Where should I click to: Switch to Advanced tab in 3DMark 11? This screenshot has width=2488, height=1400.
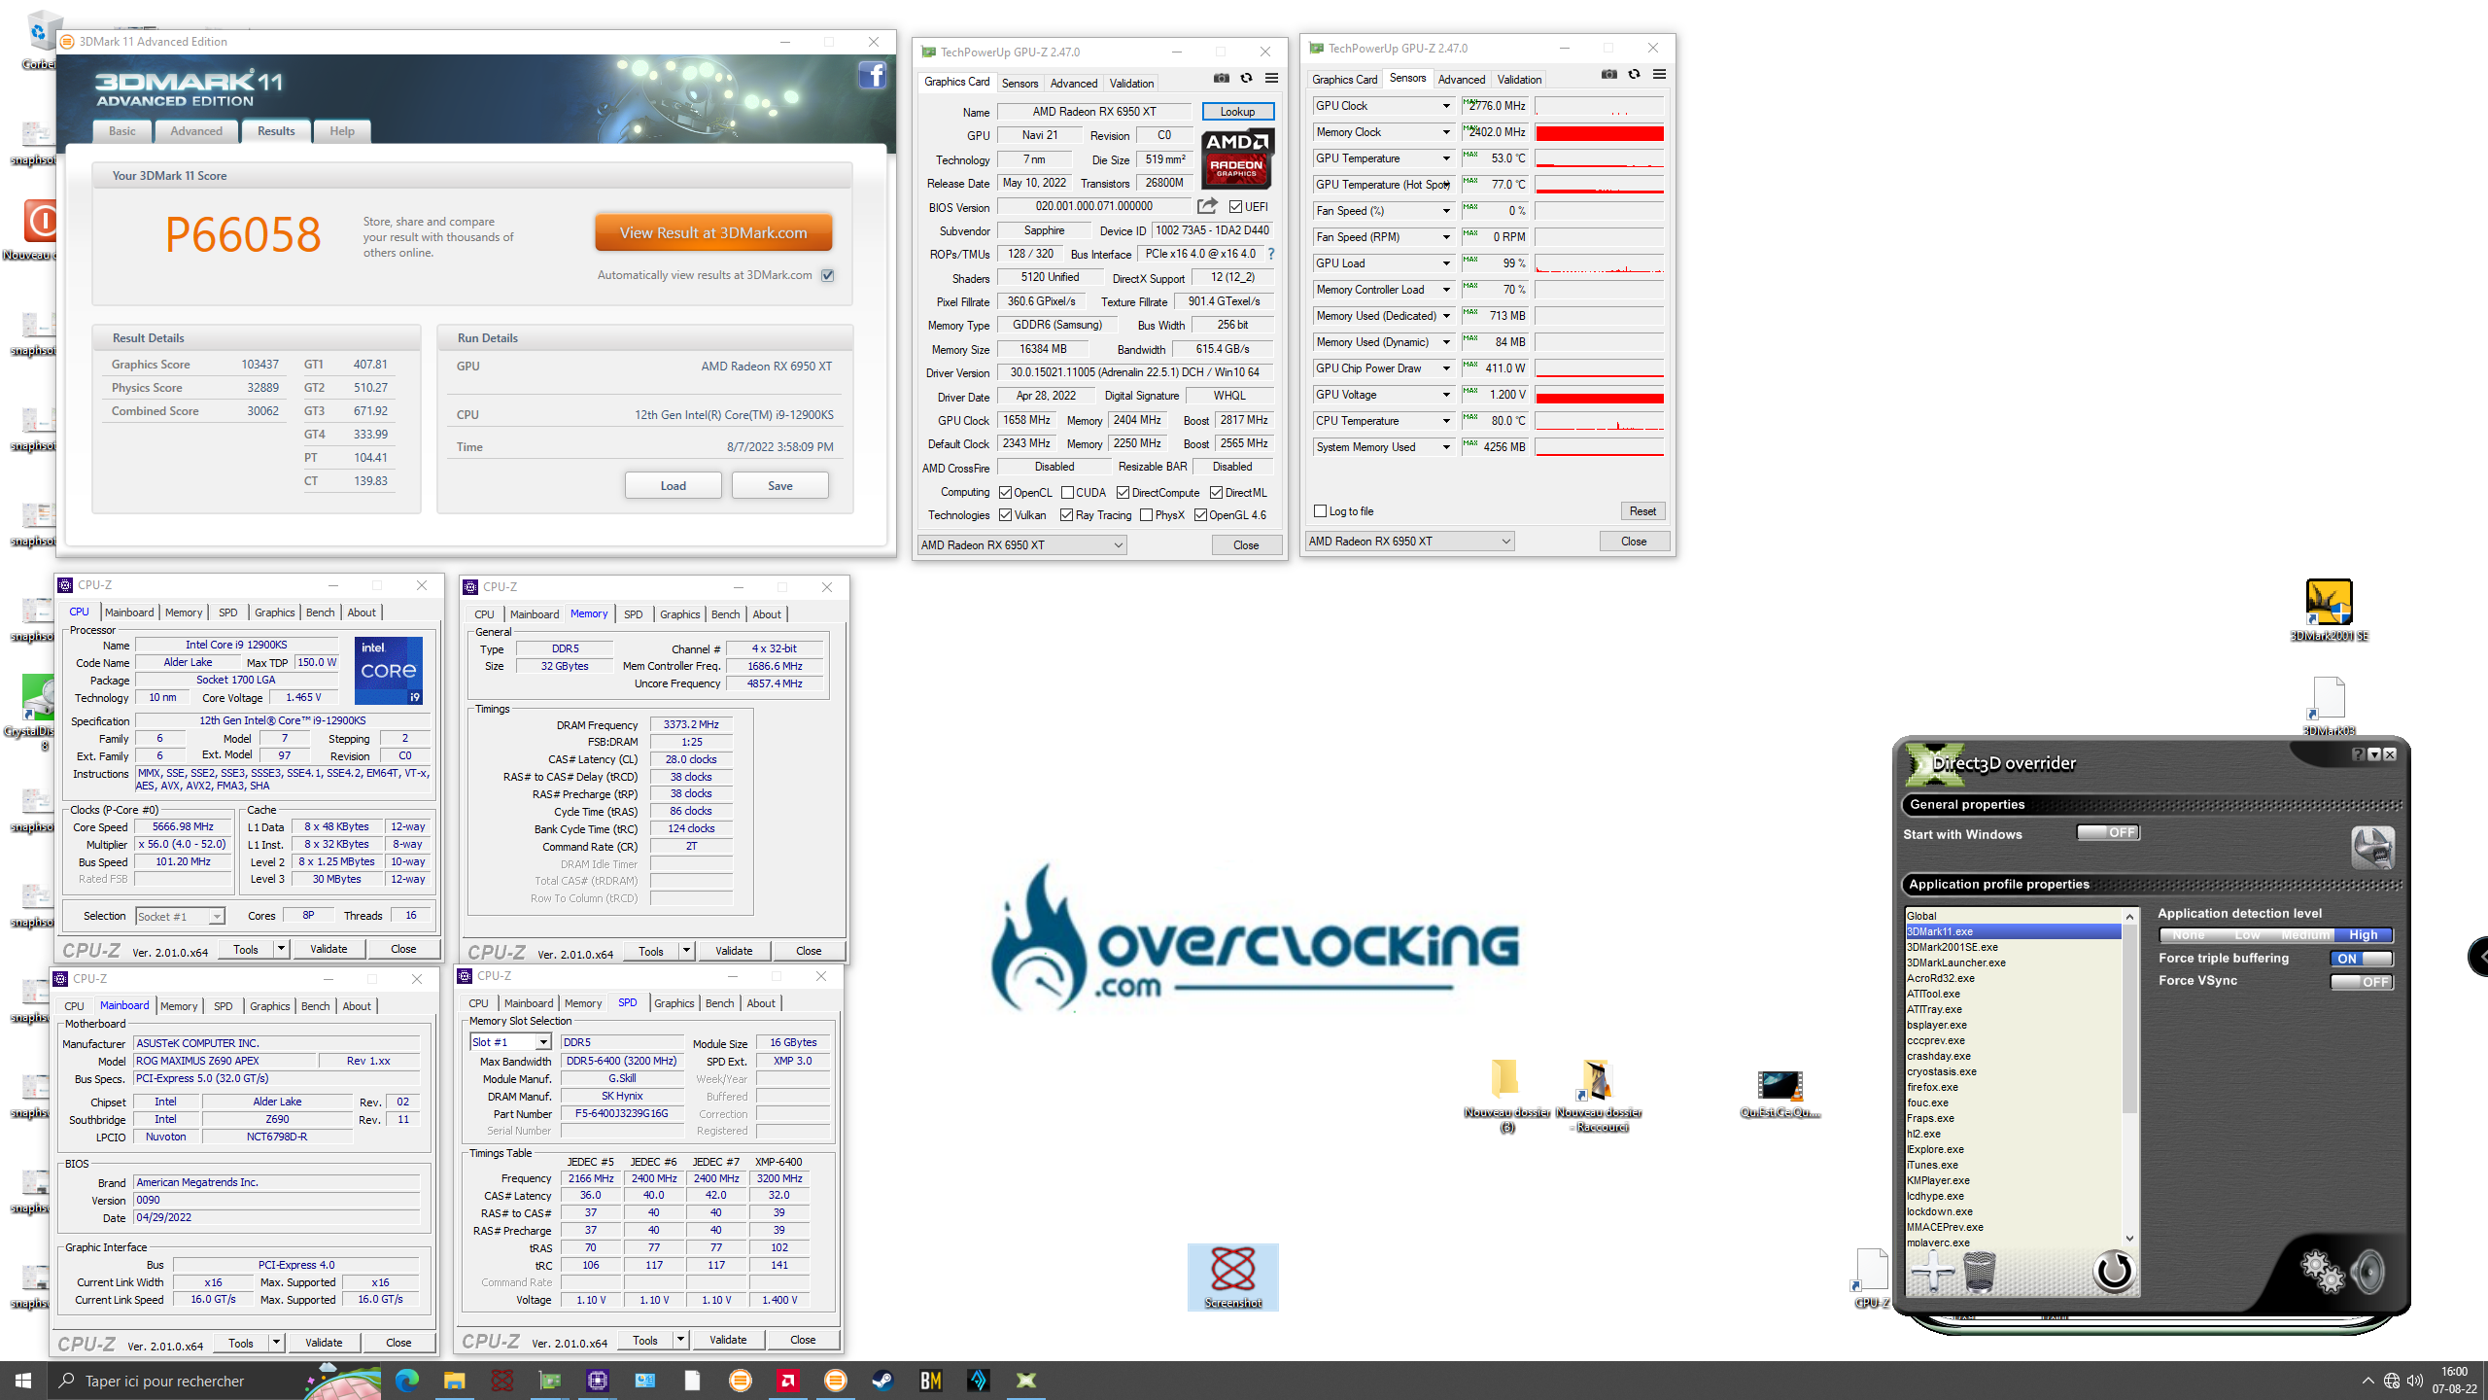tap(196, 131)
